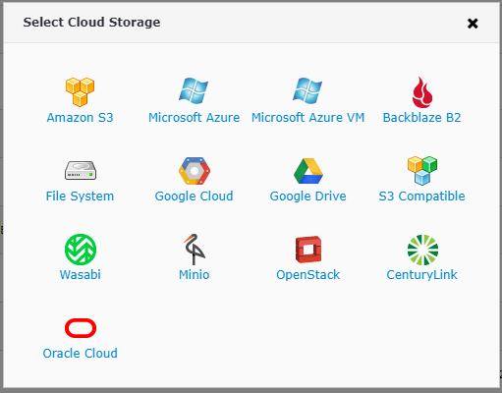This screenshot has width=502, height=393.
Task: Choose the green Wasabi logo icon
Action: coord(81,250)
